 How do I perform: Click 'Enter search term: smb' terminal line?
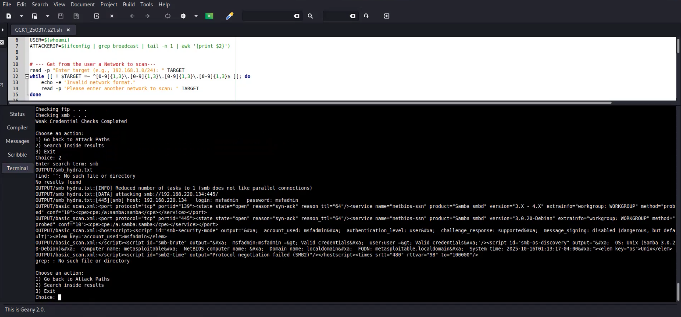point(67,164)
